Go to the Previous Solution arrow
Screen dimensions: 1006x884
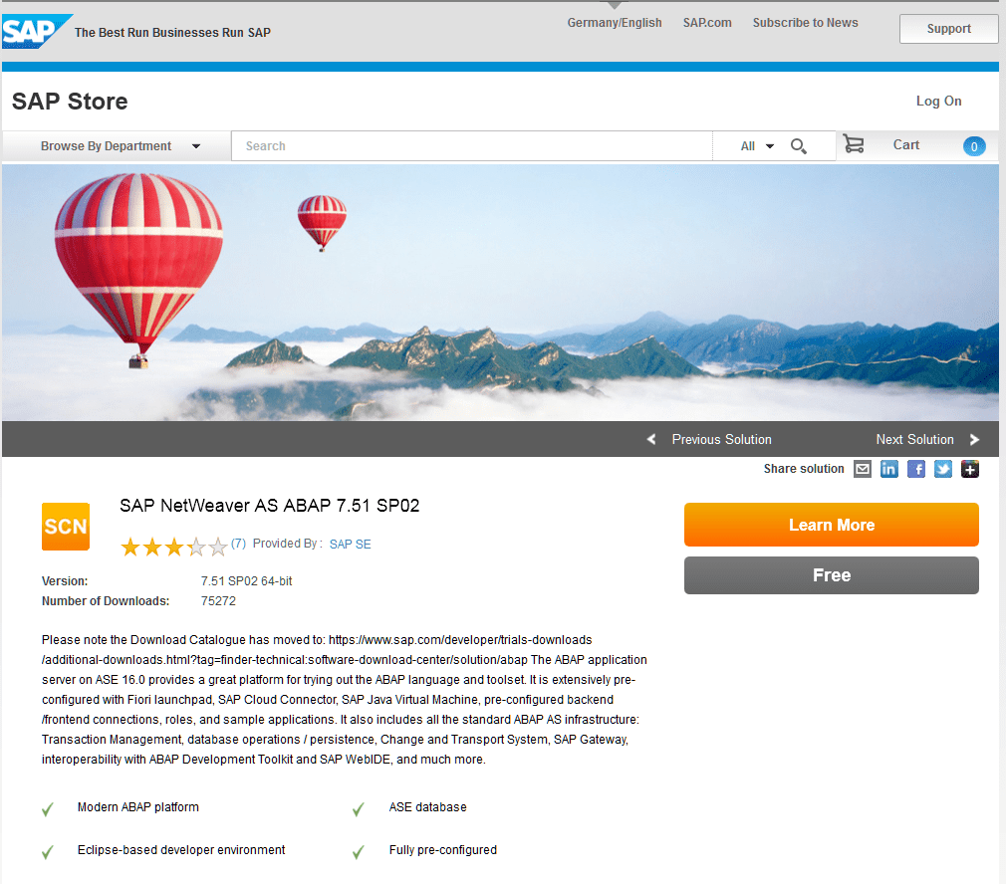(651, 439)
